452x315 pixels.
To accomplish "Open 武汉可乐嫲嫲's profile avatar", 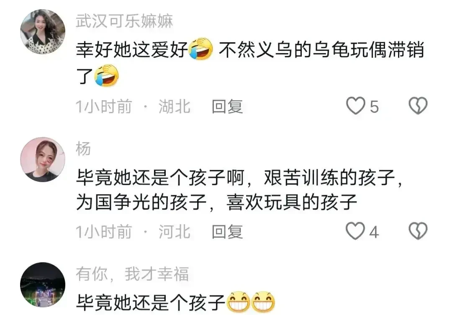I will [x=43, y=32].
